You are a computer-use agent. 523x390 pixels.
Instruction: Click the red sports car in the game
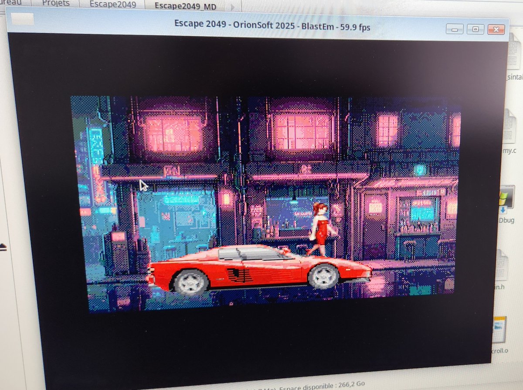259,269
